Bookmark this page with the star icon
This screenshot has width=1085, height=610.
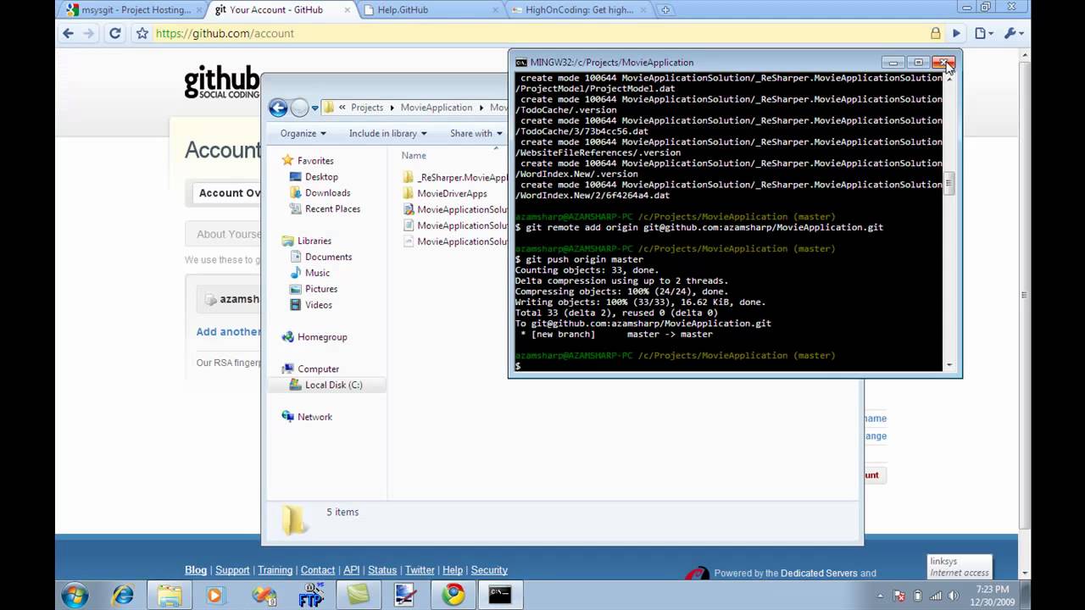tap(142, 34)
